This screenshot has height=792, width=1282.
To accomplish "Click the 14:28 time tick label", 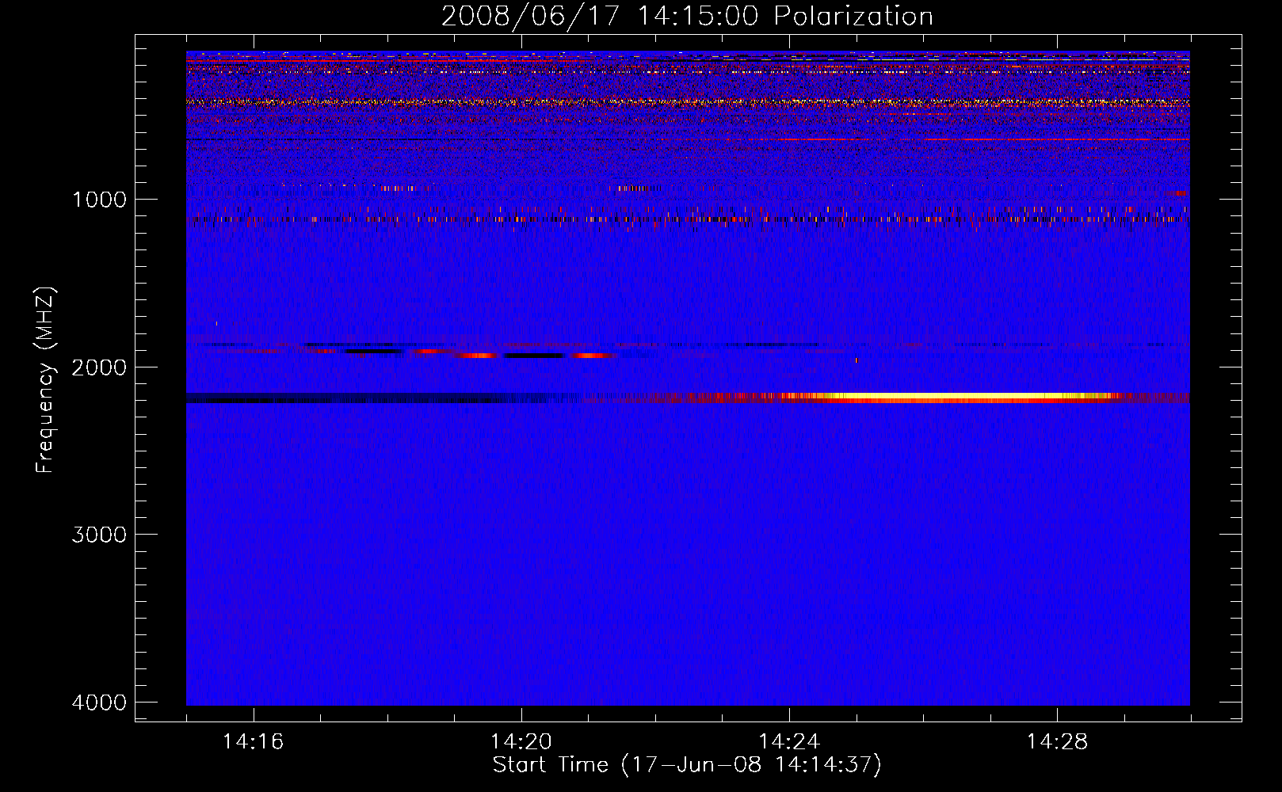I will click(x=1057, y=742).
